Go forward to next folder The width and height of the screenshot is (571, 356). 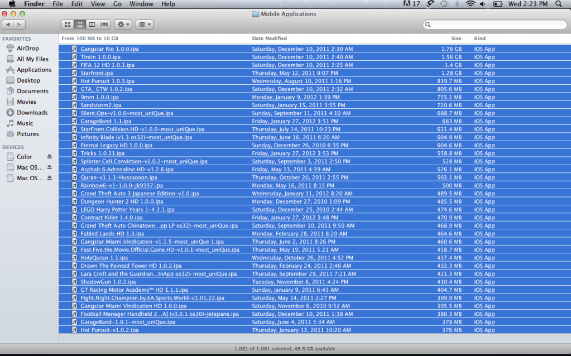[20, 25]
